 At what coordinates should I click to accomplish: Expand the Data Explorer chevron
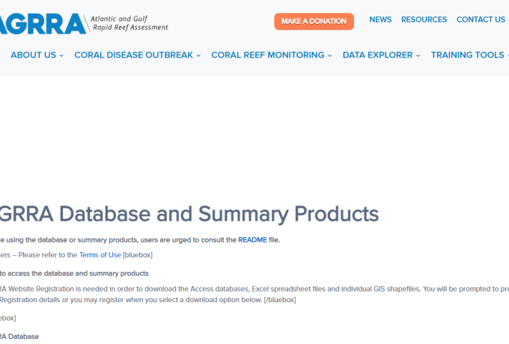coord(418,55)
